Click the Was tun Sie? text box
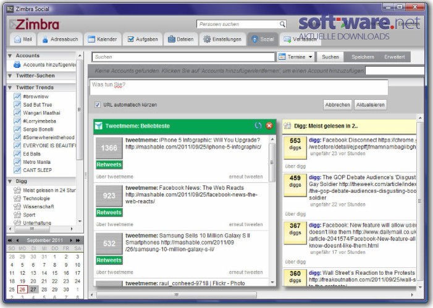Screen dimensions: 433x308 [238, 87]
